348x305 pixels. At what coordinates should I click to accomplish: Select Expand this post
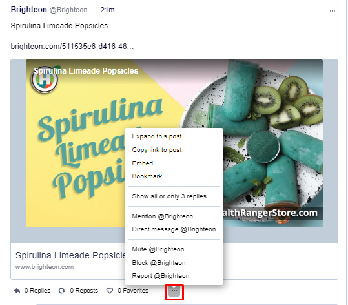point(157,136)
